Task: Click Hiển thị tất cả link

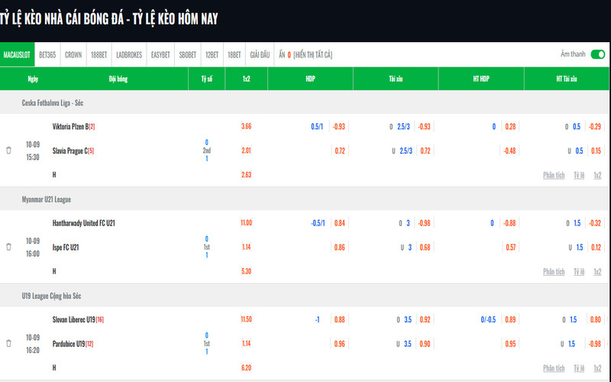Action: tap(313, 55)
